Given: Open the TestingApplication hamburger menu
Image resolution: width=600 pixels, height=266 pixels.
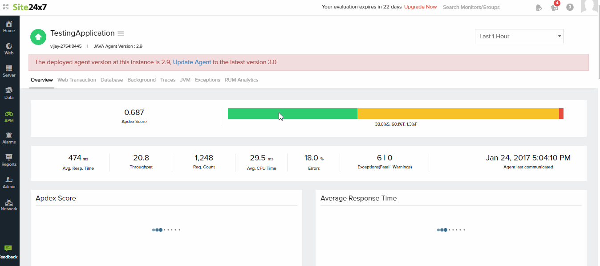Looking at the screenshot, I should [121, 33].
